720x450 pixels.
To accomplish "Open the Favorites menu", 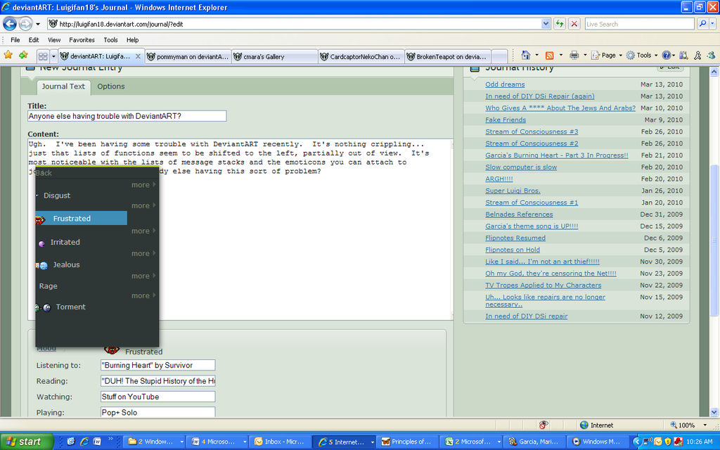I will 82,40.
